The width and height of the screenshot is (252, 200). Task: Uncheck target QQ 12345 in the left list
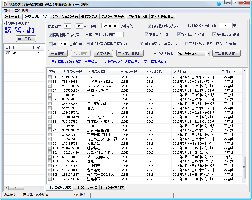coord(7,53)
